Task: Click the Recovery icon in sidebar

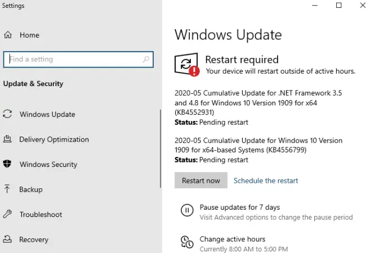Action: pos(7,239)
